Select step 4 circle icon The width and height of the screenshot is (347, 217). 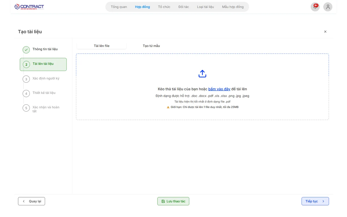coord(26,93)
